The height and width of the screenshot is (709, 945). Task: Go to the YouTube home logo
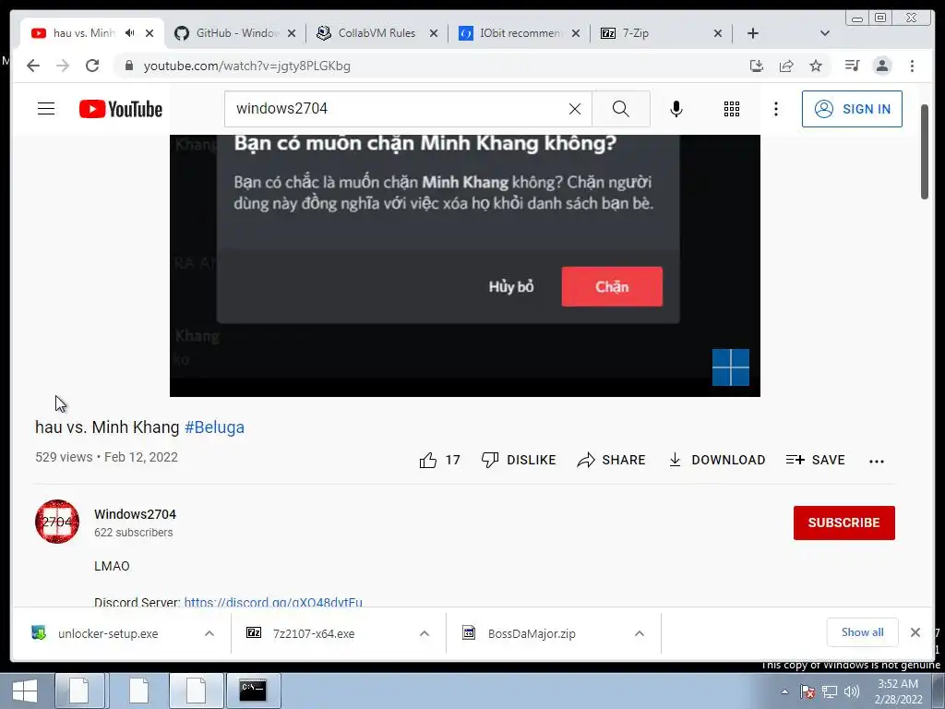pyautogui.click(x=121, y=109)
